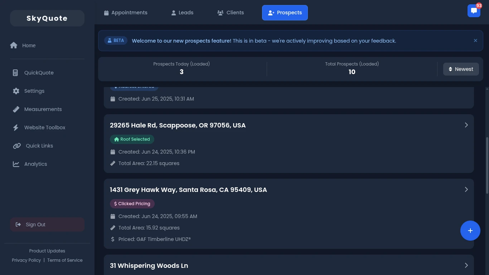This screenshot has width=489, height=275.
Task: Switch to the Leads tab
Action: (x=183, y=13)
